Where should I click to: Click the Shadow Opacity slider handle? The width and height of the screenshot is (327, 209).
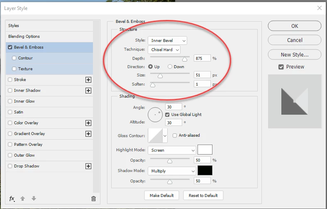click(170, 182)
